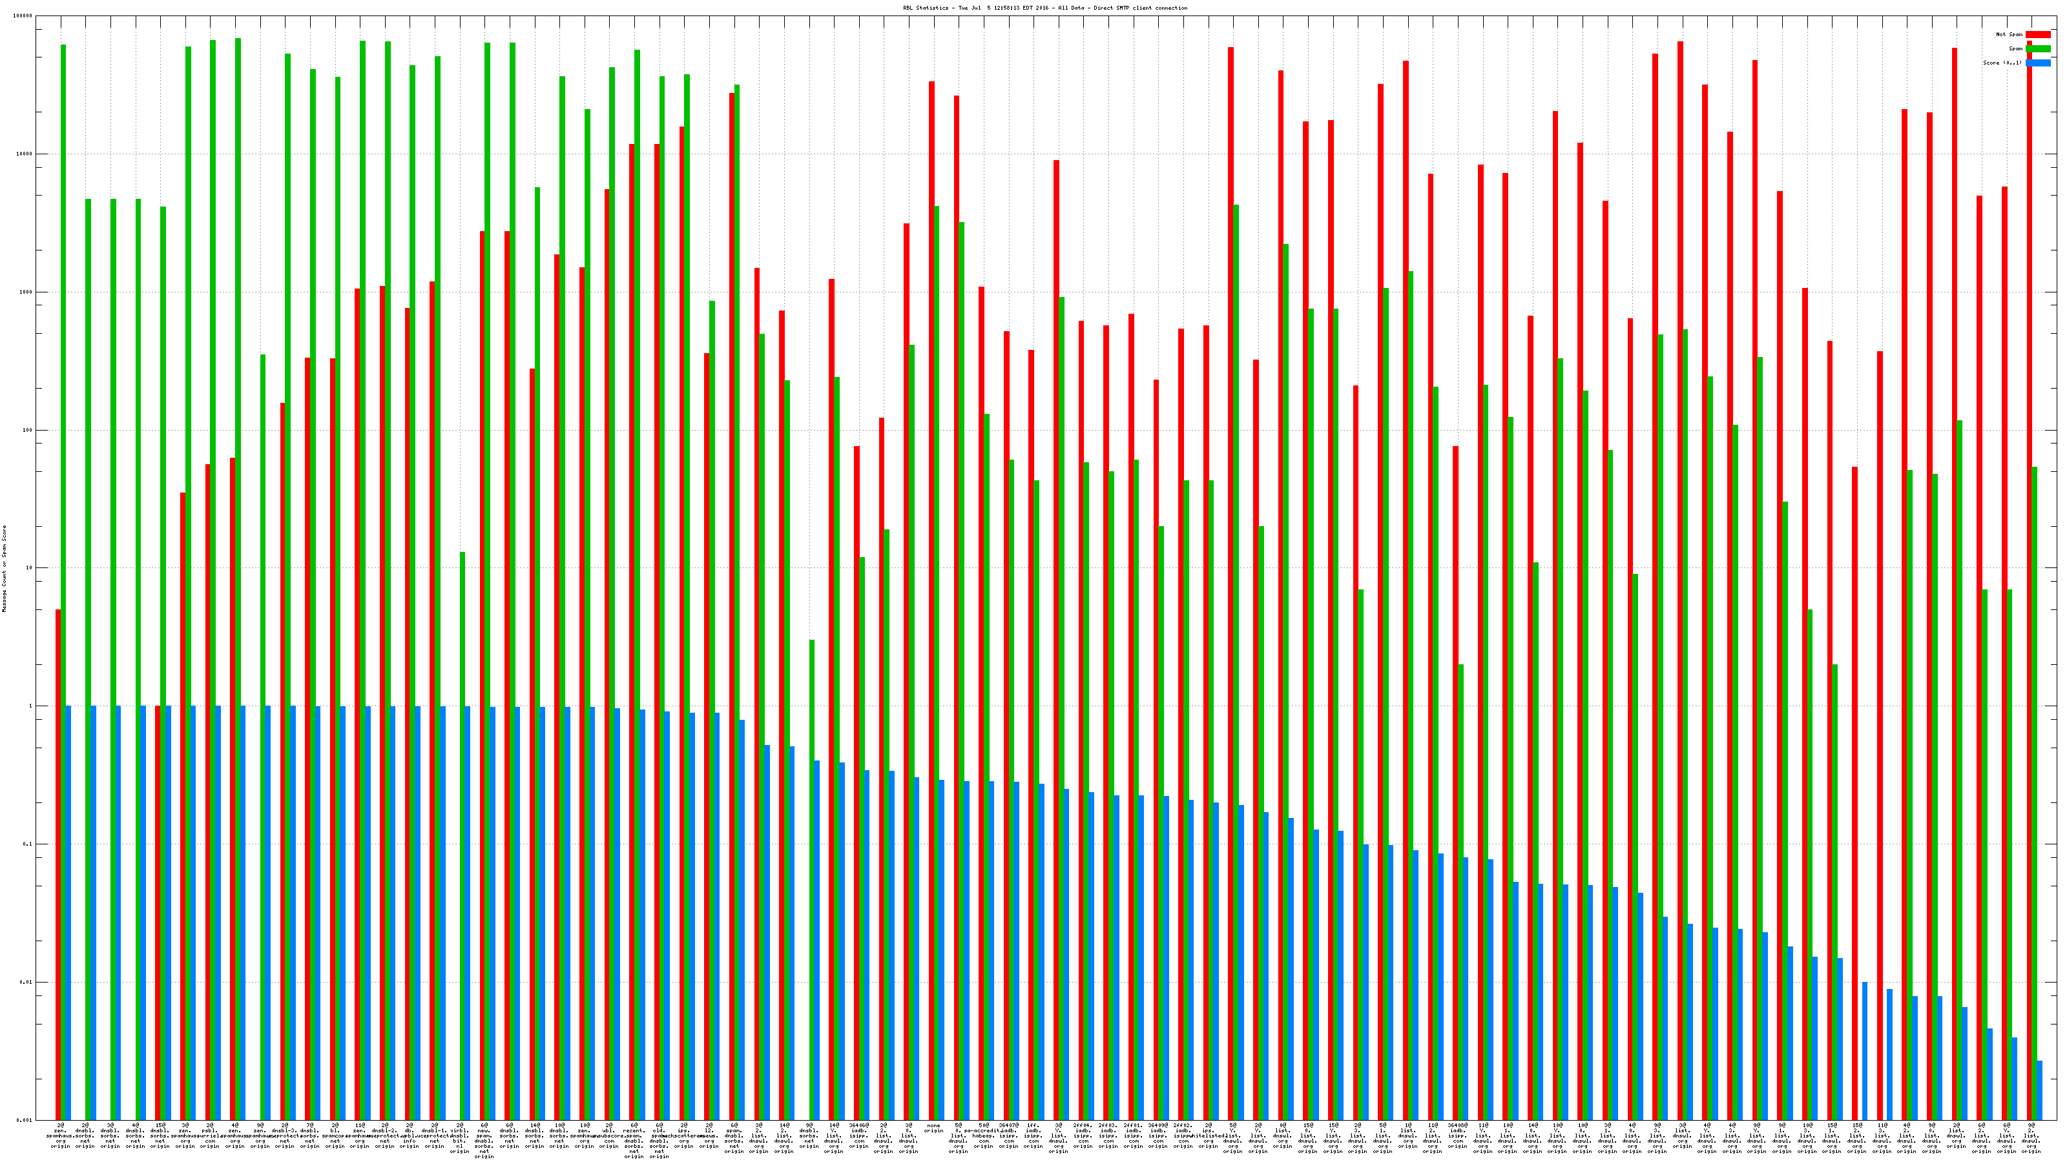The height and width of the screenshot is (1162, 2067).
Task: Click the bl.spamcop.net x-axis label
Action: [335, 1136]
